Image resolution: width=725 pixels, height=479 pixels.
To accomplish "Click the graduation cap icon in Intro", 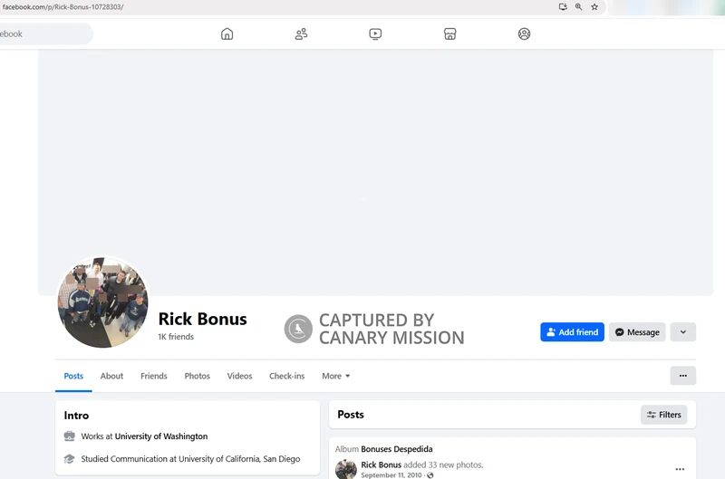I will click(x=70, y=459).
